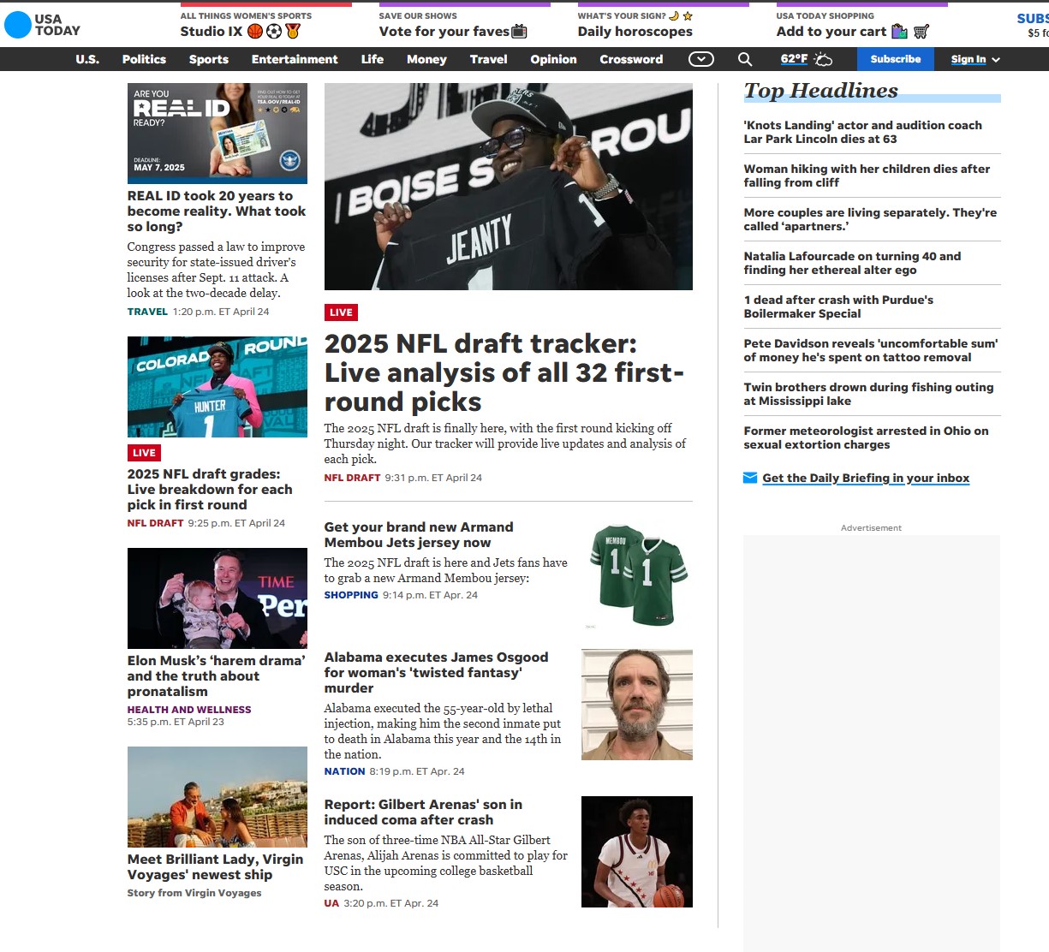1049x952 pixels.
Task: Open the Elon Musk 'harem drama' article
Action: pos(216,675)
